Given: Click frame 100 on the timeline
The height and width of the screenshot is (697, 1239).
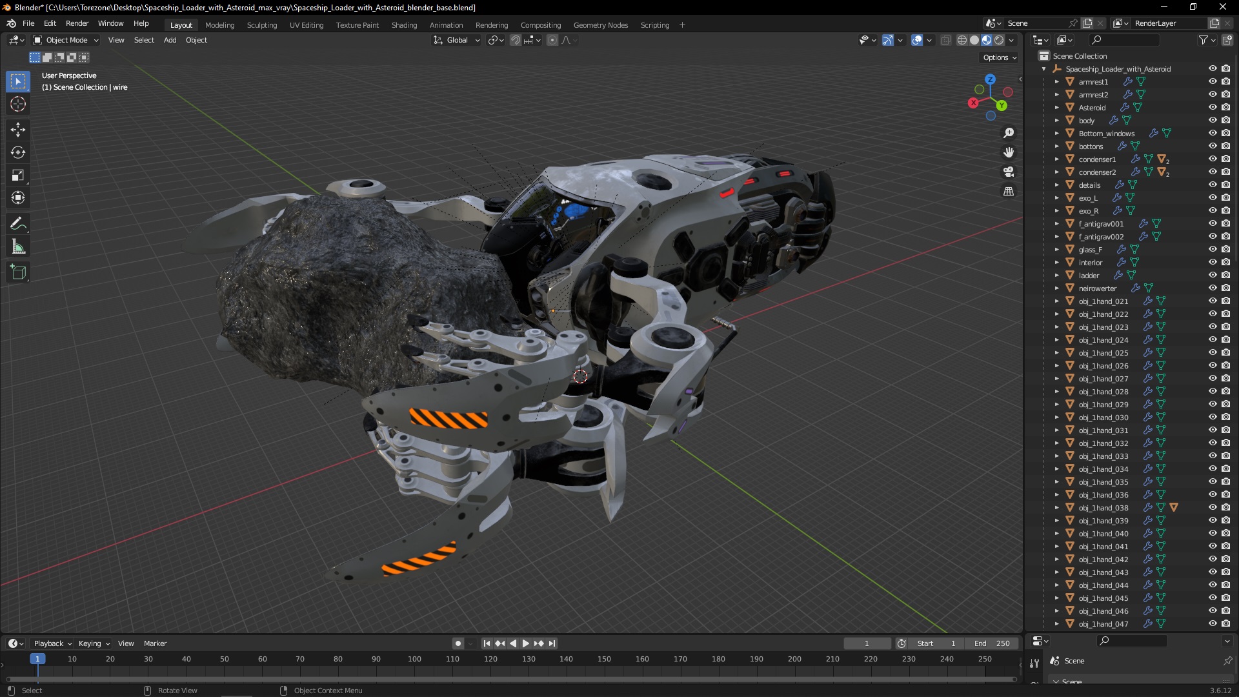Looking at the screenshot, I should coord(414,660).
